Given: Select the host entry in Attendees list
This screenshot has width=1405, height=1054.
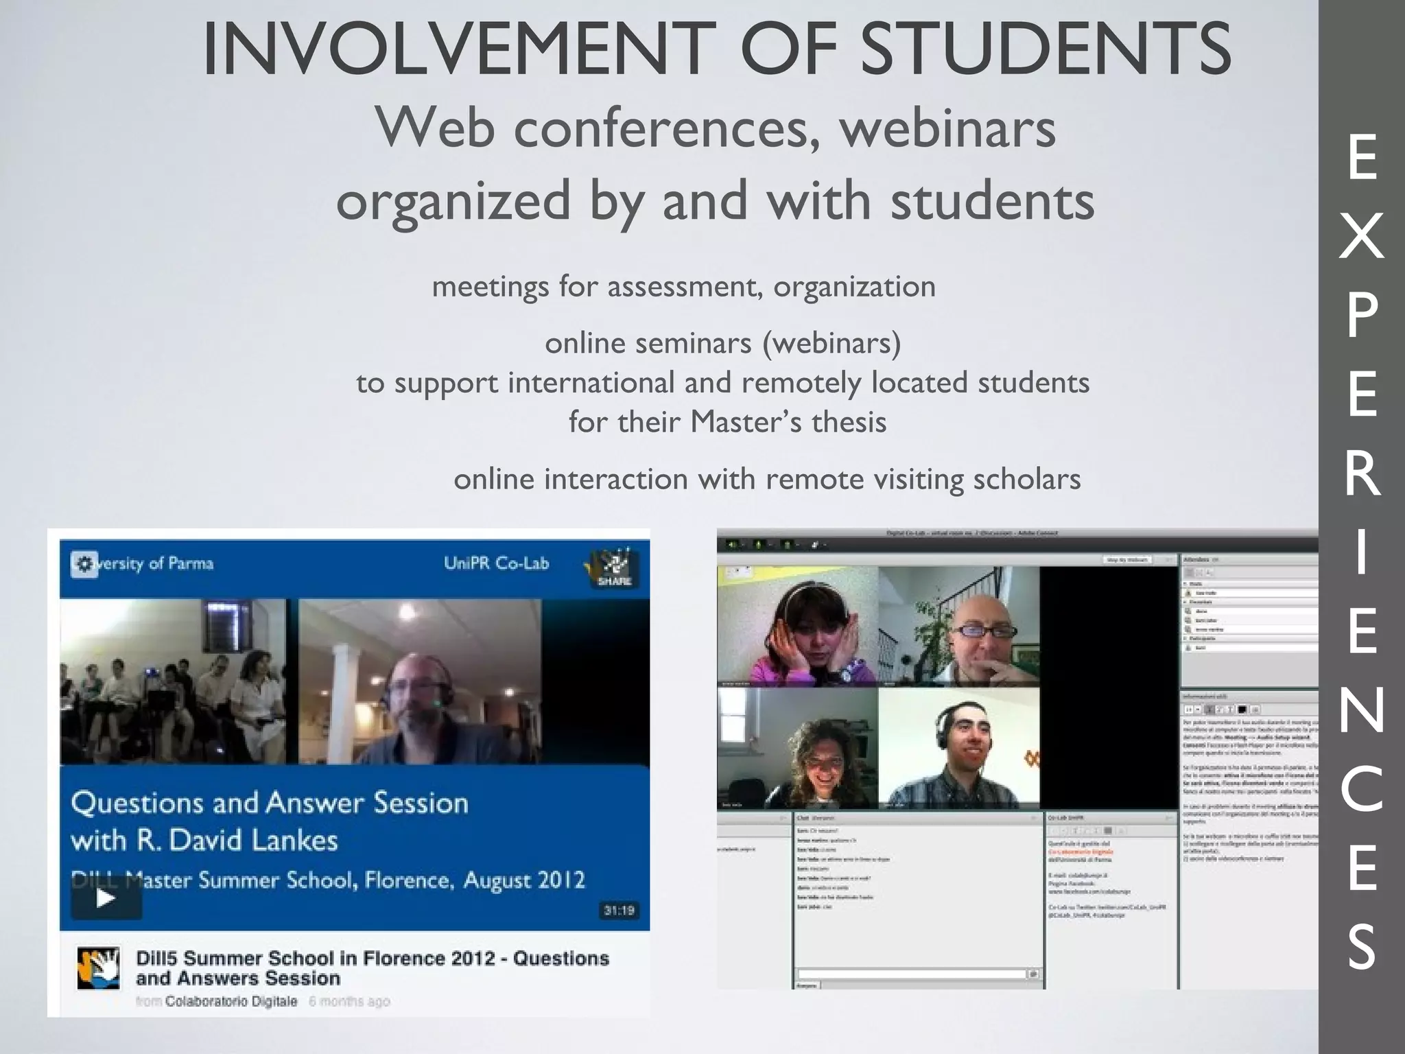Looking at the screenshot, I should [1251, 593].
